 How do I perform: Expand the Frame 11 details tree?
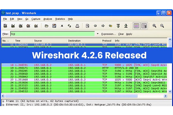pyautogui.click(x=3, y=101)
